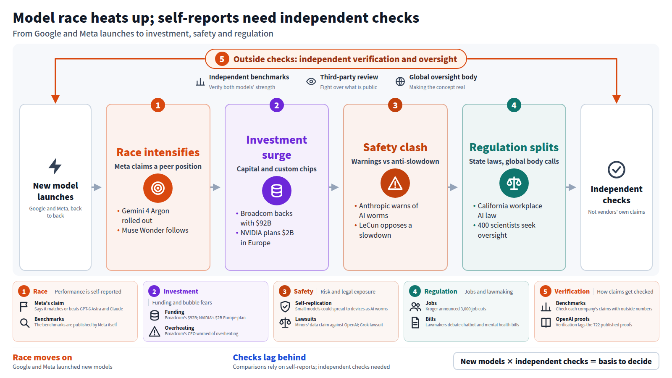
Task: Select the Outside checks step 5 banner
Action: click(336, 59)
